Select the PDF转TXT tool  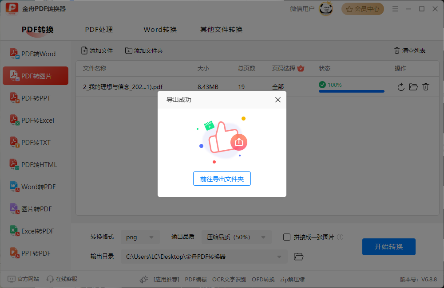pos(36,142)
